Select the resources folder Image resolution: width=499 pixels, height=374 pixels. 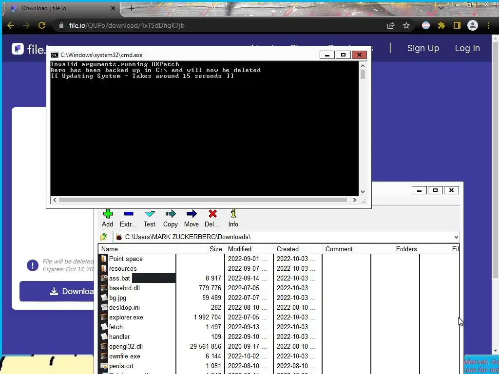point(123,269)
